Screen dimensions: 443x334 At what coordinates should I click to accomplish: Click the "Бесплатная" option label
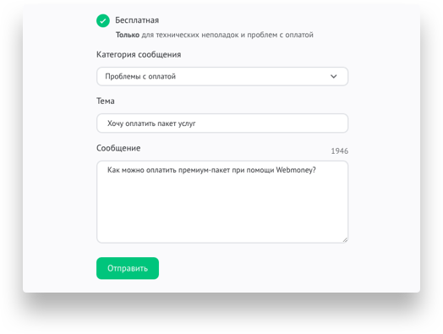[137, 20]
